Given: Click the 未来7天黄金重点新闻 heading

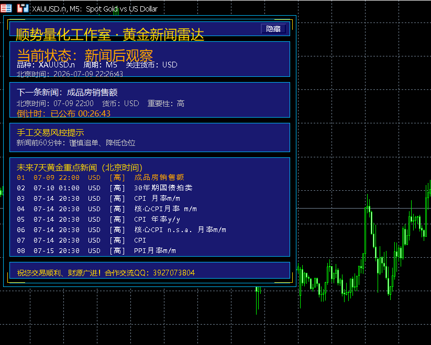Looking at the screenshot, I should click(x=80, y=167).
